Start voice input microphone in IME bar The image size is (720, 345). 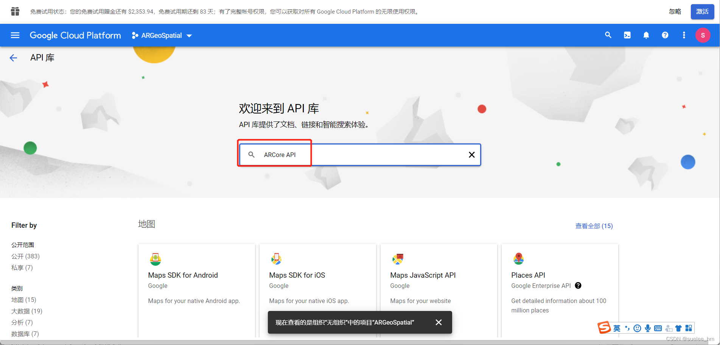coord(648,328)
